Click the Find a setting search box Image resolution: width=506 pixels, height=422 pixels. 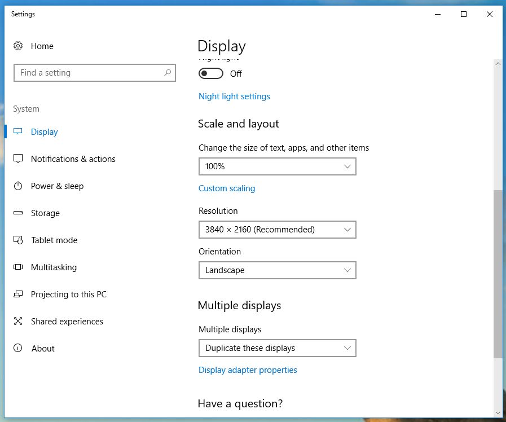point(95,73)
